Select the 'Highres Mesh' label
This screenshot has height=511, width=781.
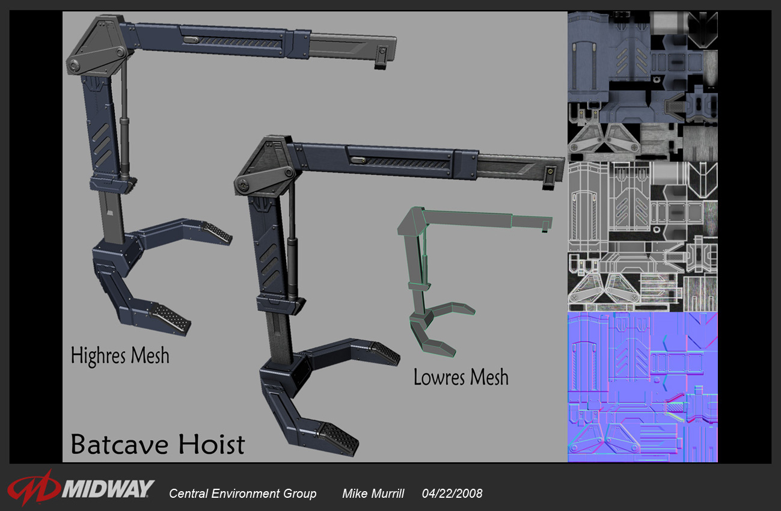point(120,355)
